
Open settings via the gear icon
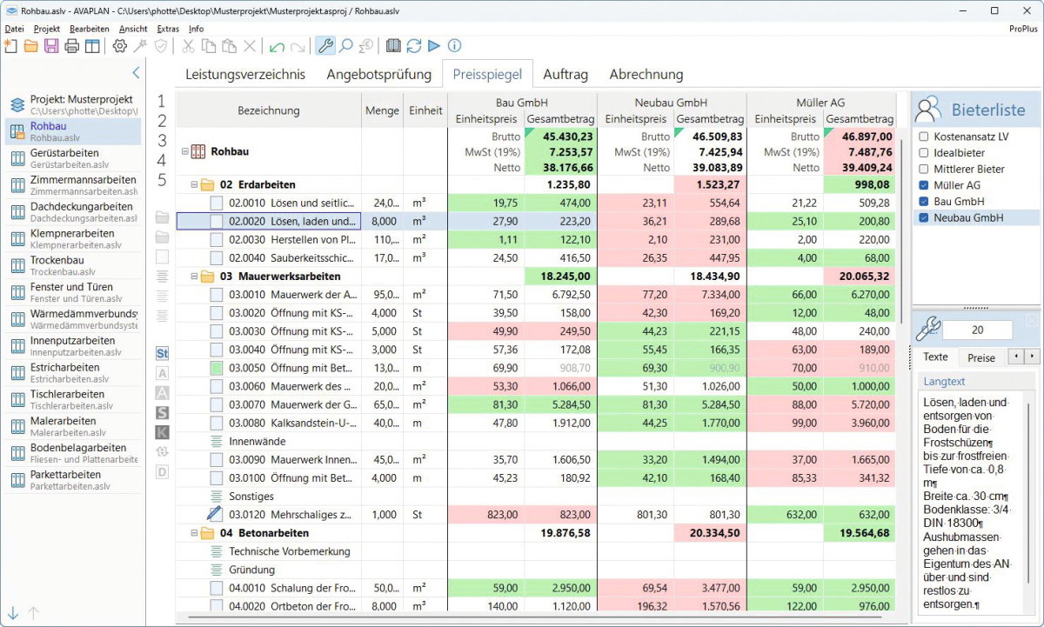pos(120,46)
